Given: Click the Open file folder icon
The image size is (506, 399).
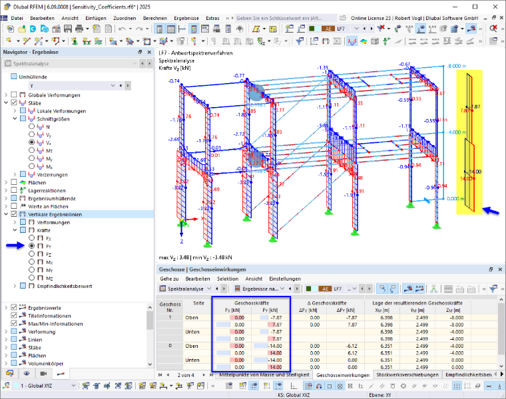Looking at the screenshot, I should click(21, 29).
